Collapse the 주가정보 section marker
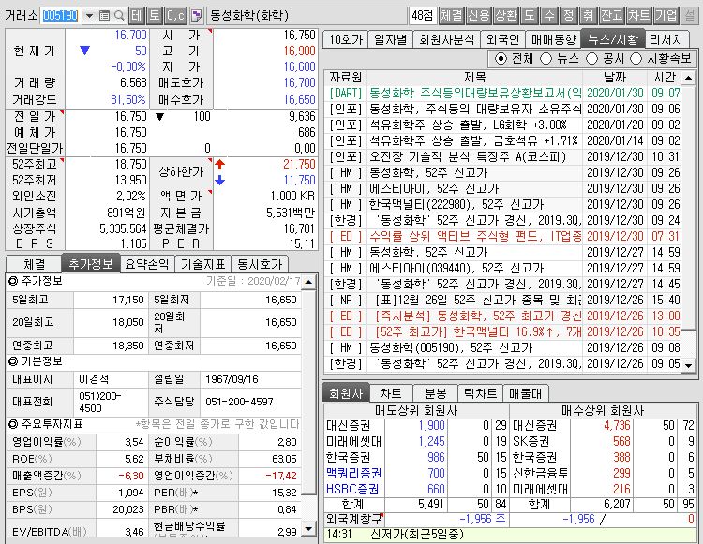Image resolution: width=703 pixels, height=544 pixels. [13, 281]
